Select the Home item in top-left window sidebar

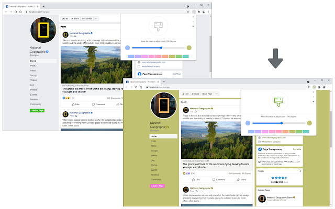[x=43, y=61]
